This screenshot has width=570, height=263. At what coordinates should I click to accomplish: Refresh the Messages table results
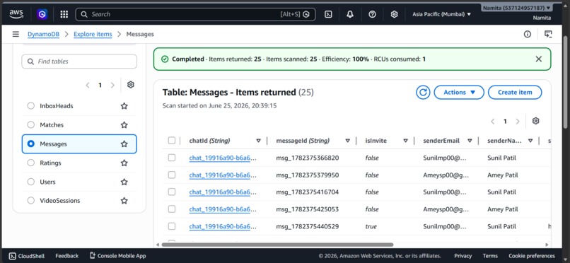click(x=423, y=93)
